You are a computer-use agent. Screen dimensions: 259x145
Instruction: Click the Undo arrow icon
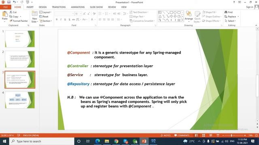click(x=15, y=2)
